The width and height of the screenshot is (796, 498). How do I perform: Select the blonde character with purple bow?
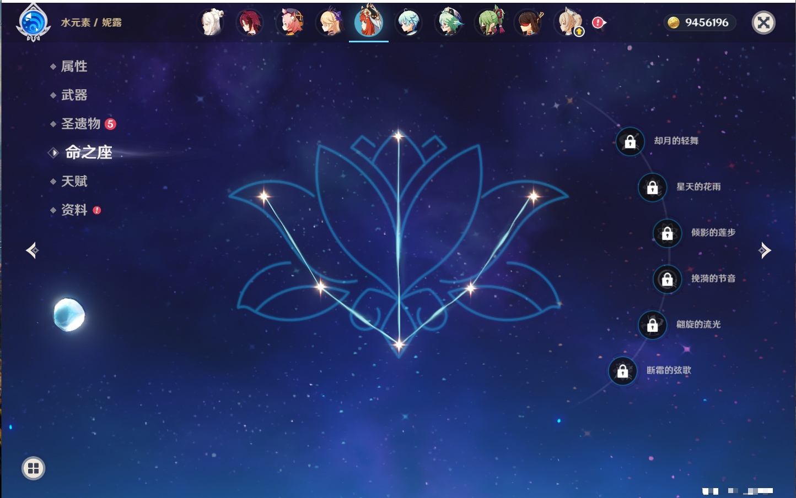330,23
